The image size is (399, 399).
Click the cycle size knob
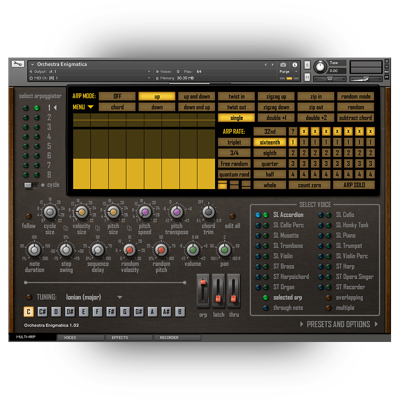[50, 212]
